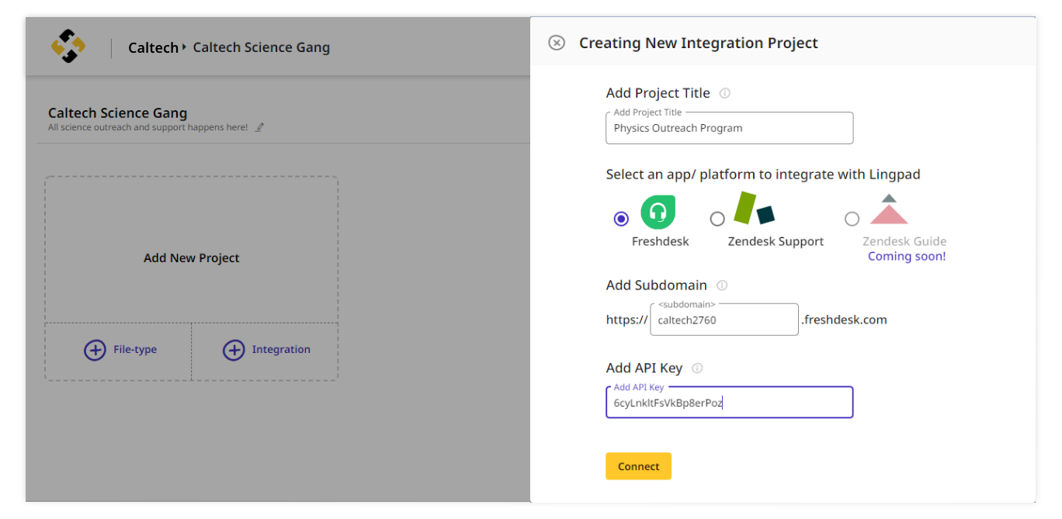1062x519 pixels.
Task: Click the Coming soon! text
Action: tap(907, 256)
